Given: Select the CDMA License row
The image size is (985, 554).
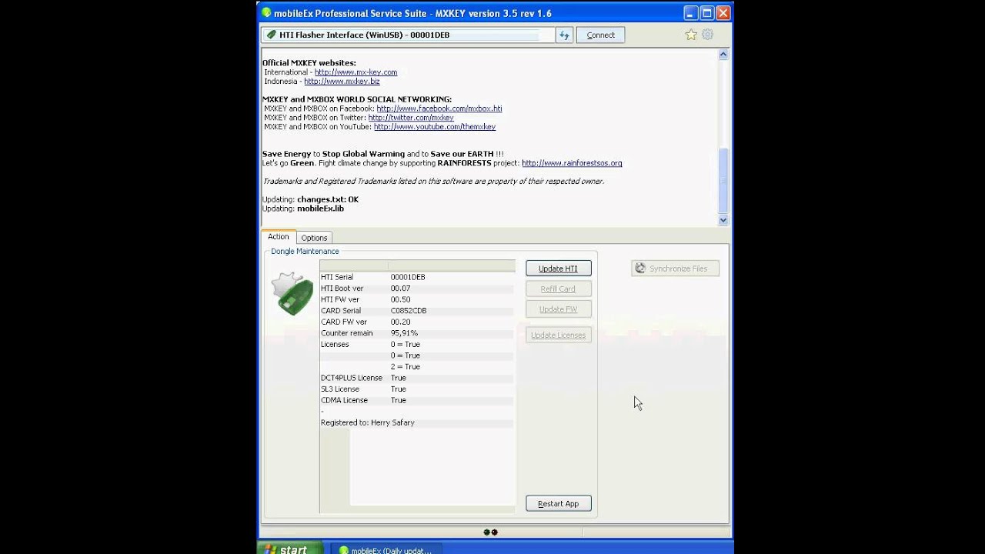Looking at the screenshot, I should pos(416,400).
